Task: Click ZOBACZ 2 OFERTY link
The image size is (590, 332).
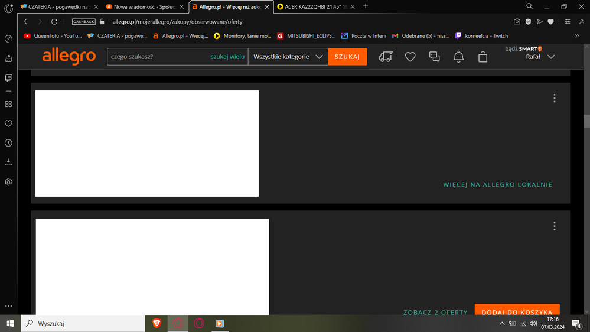Action: tap(435, 312)
